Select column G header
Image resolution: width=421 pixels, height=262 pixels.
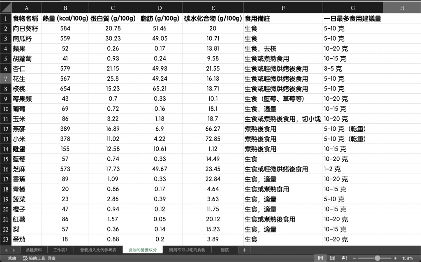click(353, 8)
